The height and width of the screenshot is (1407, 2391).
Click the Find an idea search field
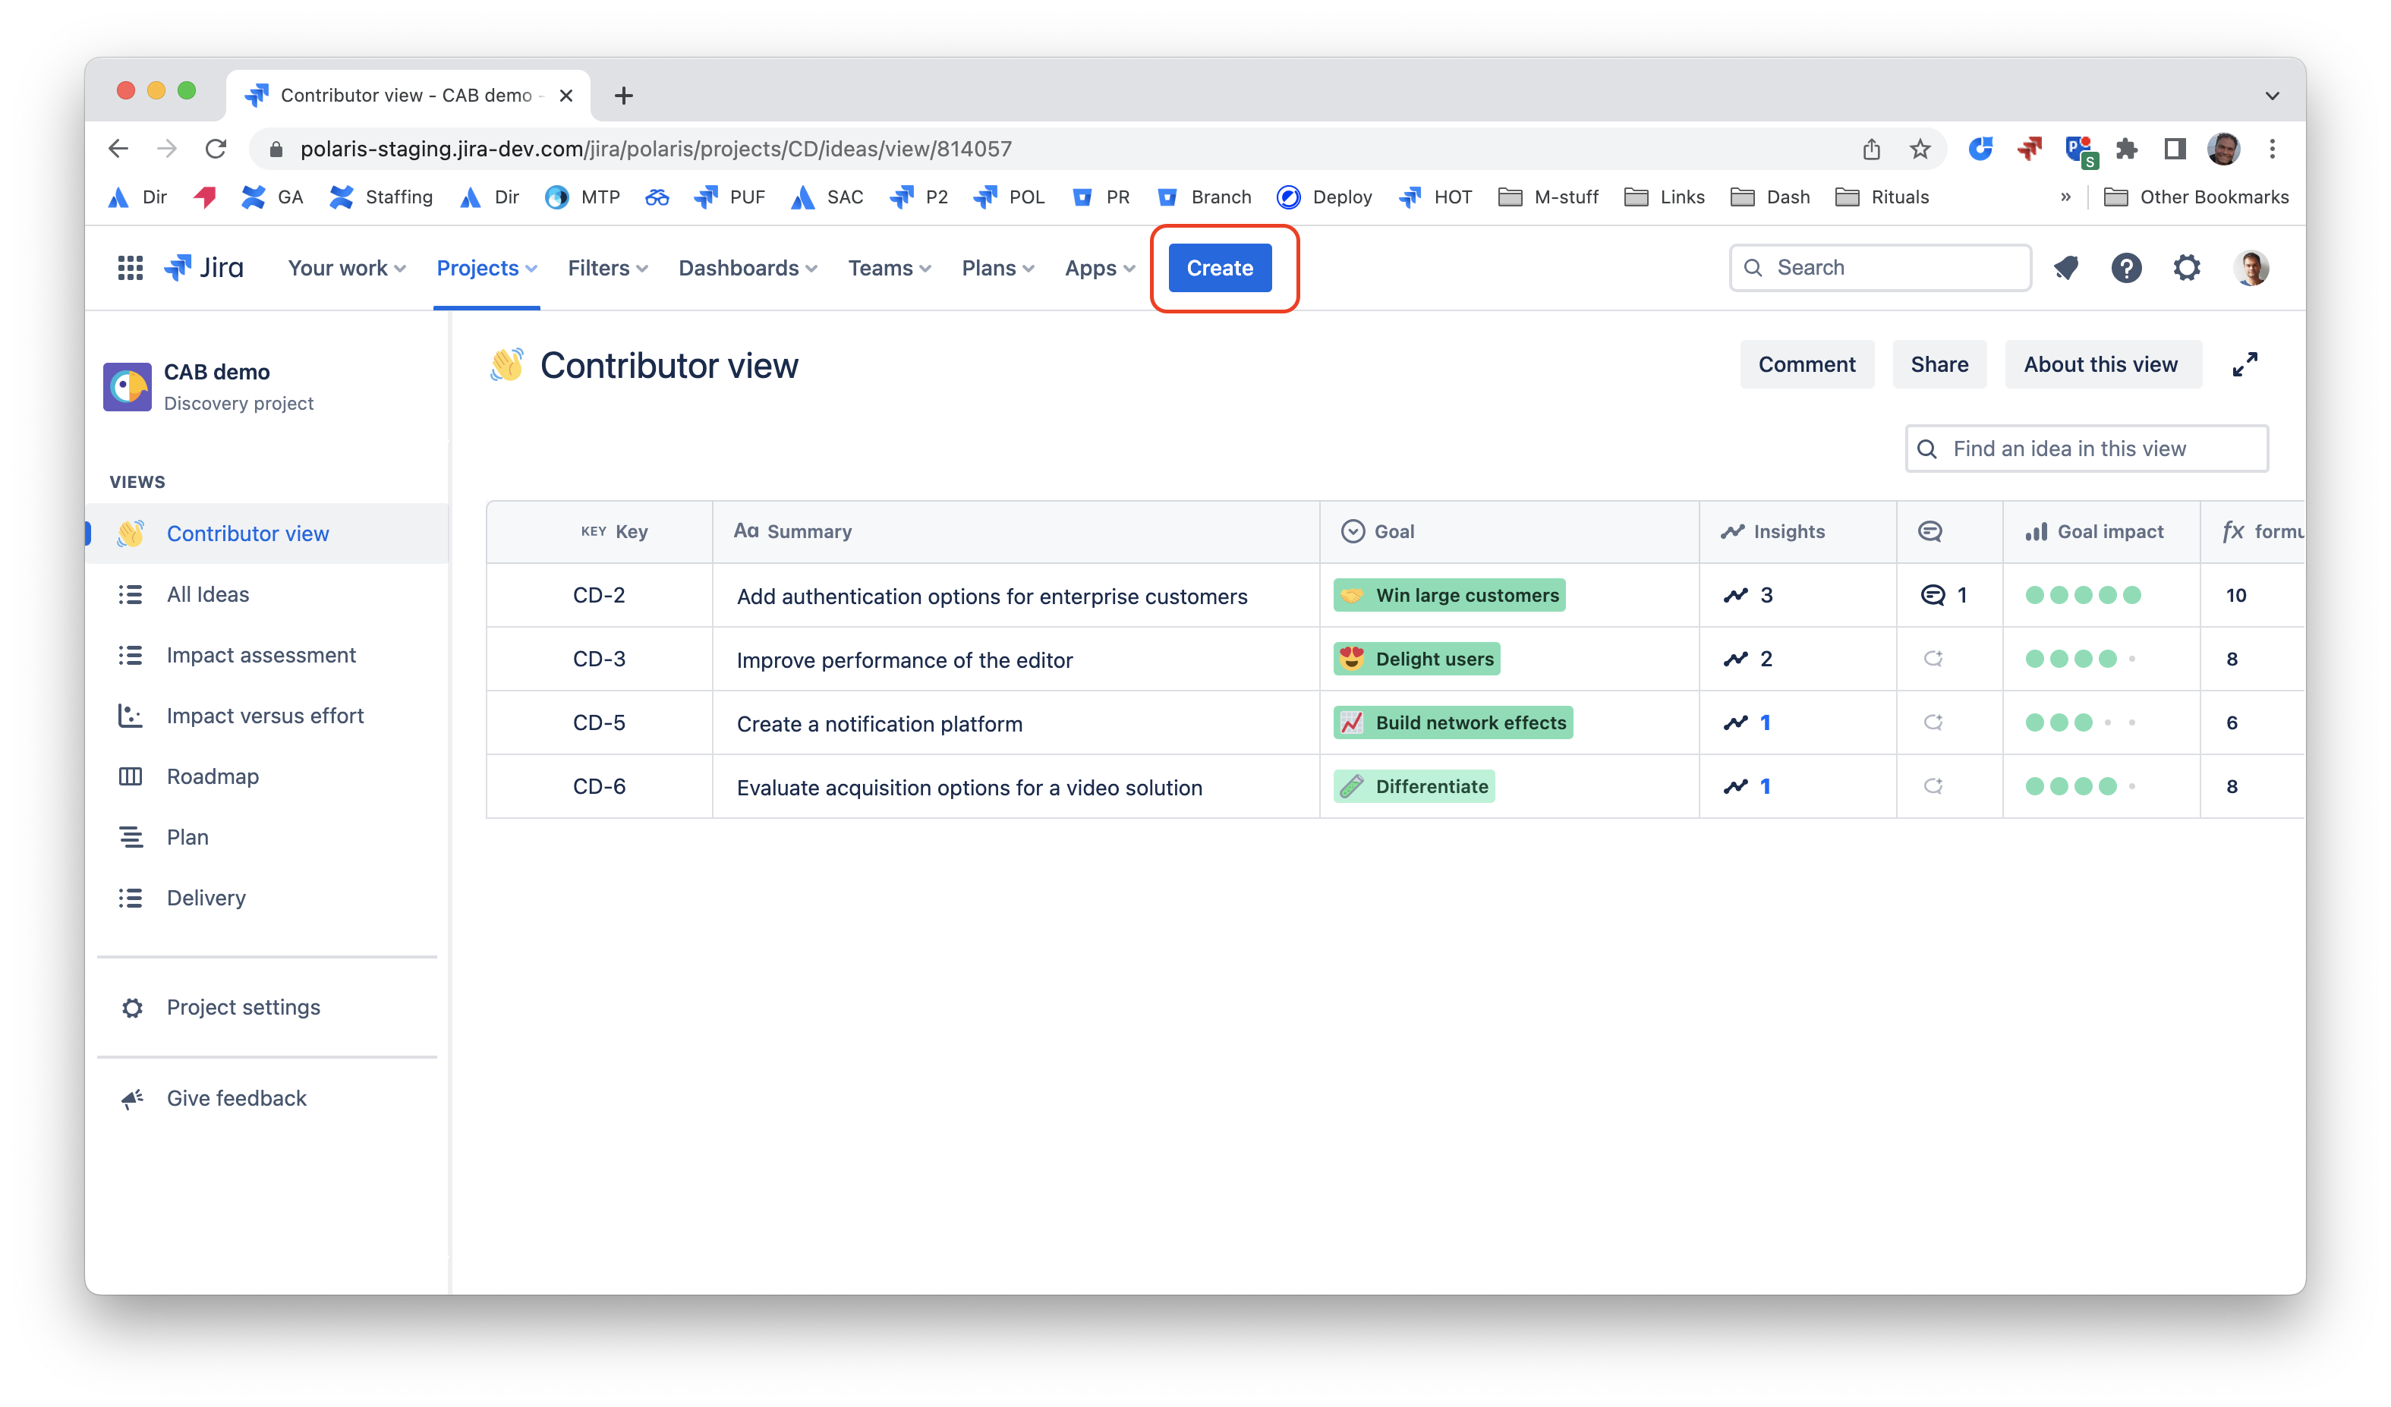2086,448
